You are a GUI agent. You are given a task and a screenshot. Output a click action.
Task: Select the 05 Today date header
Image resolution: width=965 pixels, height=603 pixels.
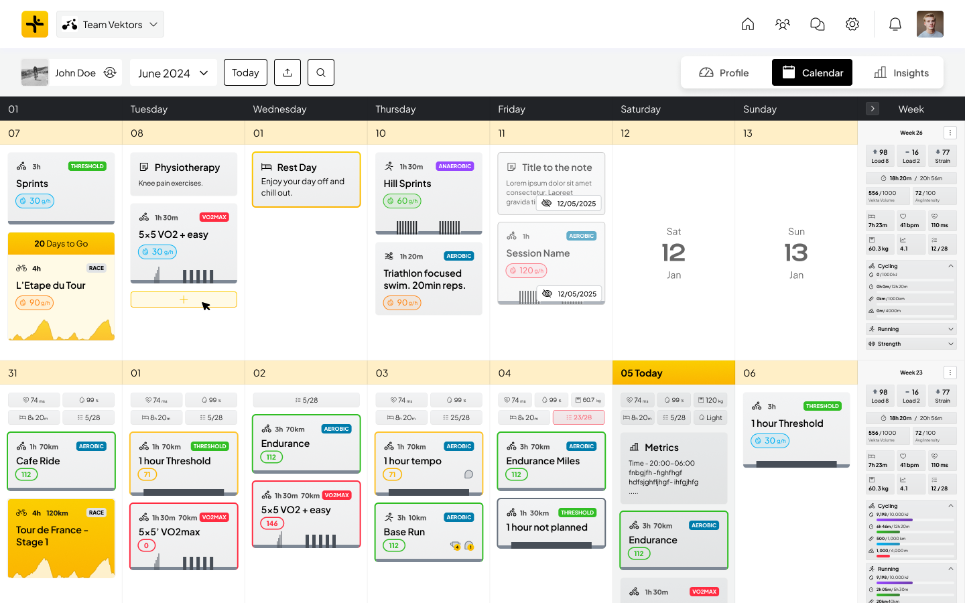click(674, 373)
